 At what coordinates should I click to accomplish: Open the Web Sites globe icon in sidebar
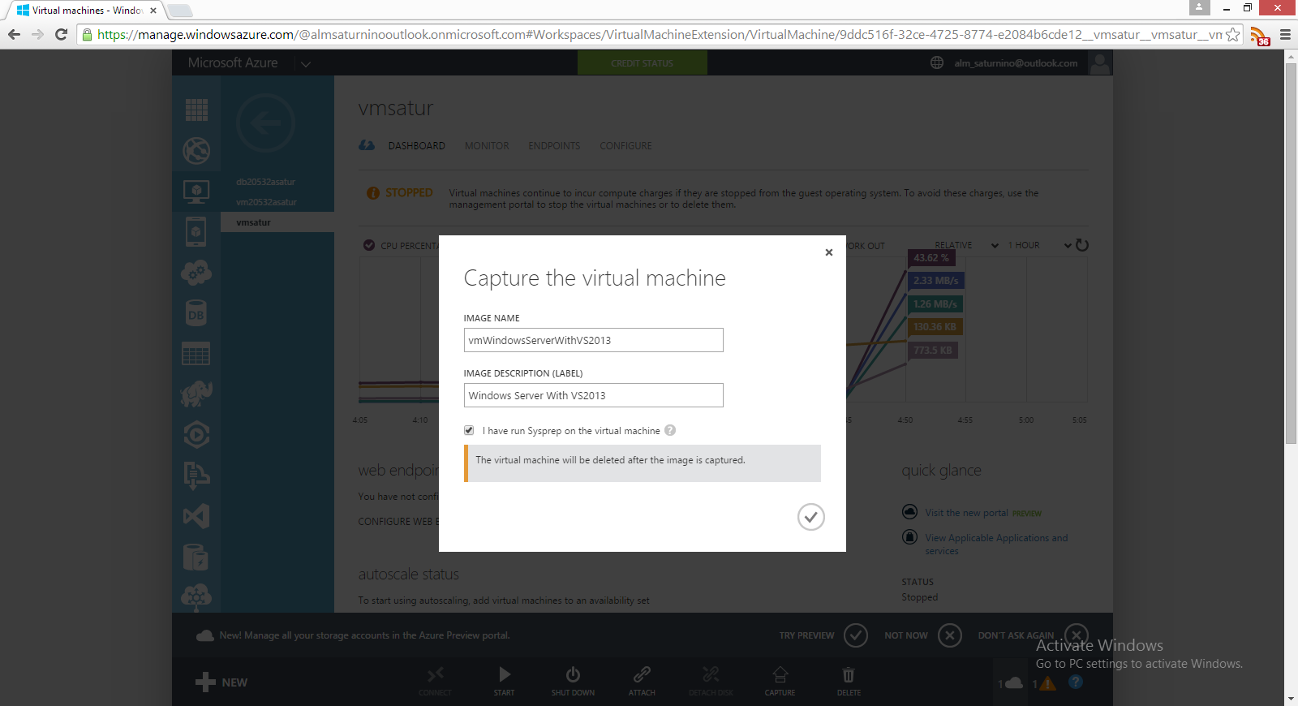pyautogui.click(x=196, y=150)
